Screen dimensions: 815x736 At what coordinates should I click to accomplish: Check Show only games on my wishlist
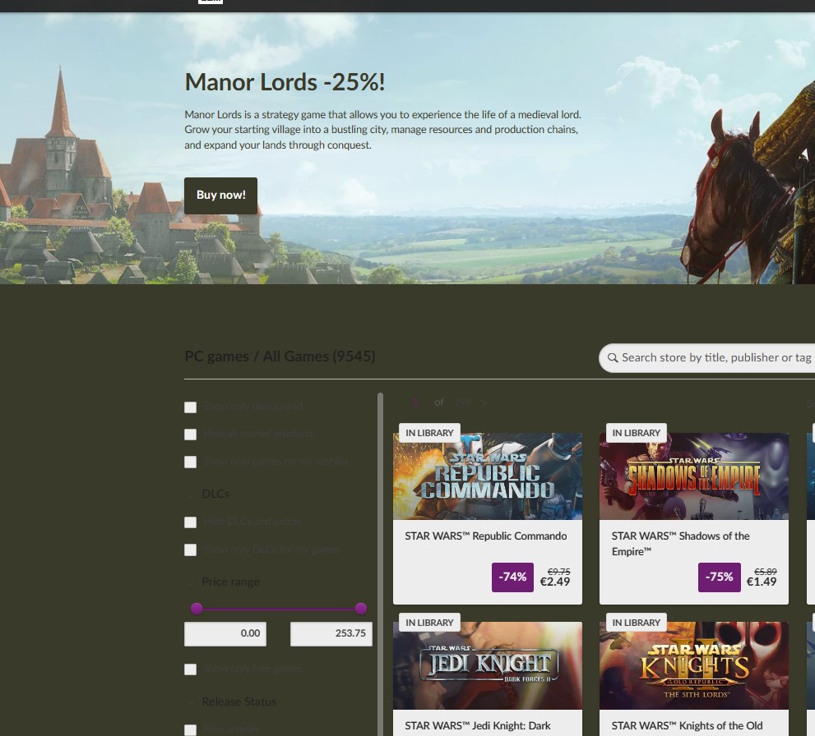(190, 462)
